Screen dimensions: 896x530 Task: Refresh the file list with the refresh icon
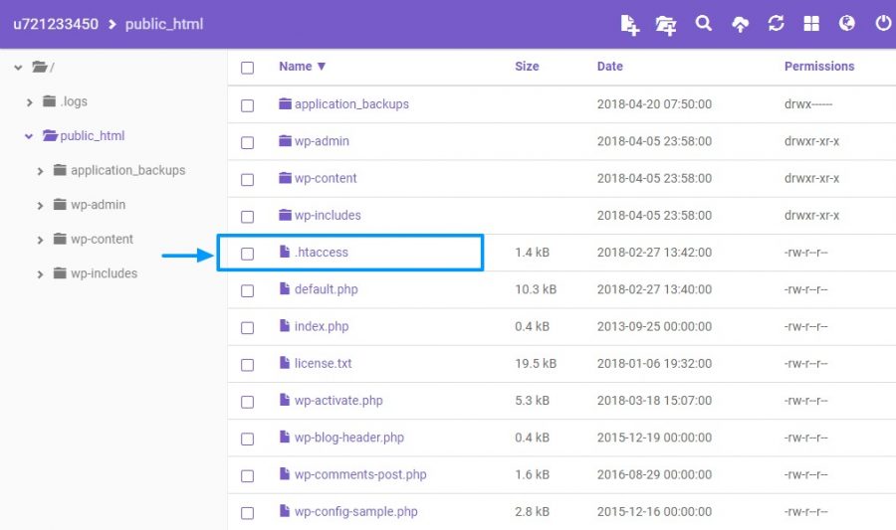point(776,24)
